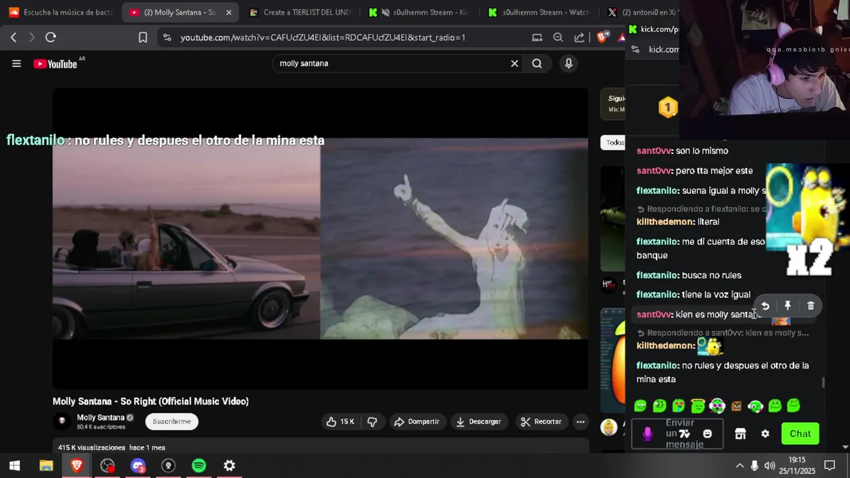Open the more actions three-dot menu
The height and width of the screenshot is (478, 850).
(x=580, y=422)
